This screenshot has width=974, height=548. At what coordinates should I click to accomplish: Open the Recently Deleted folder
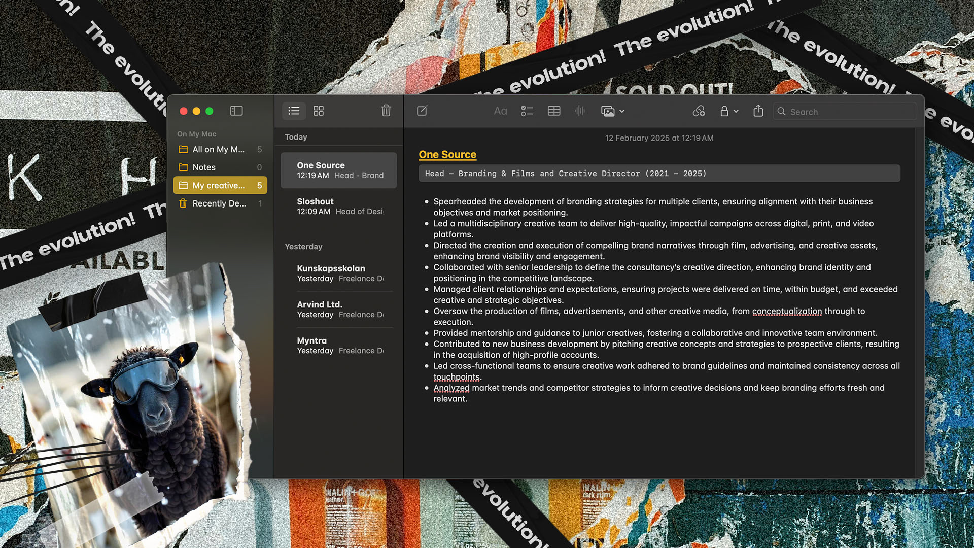(x=220, y=203)
